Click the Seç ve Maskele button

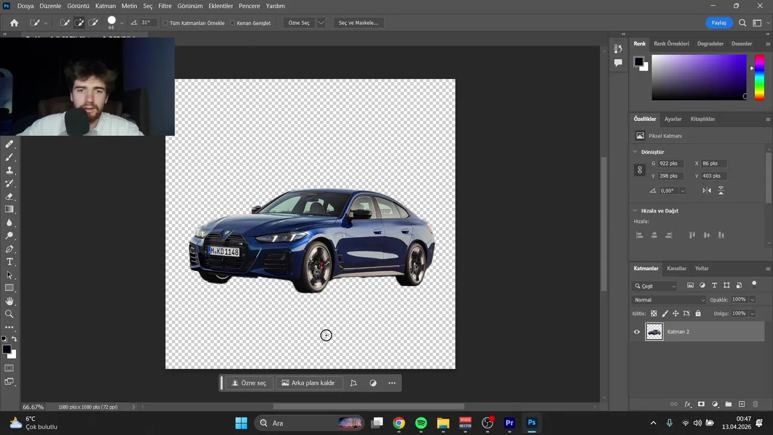point(358,23)
